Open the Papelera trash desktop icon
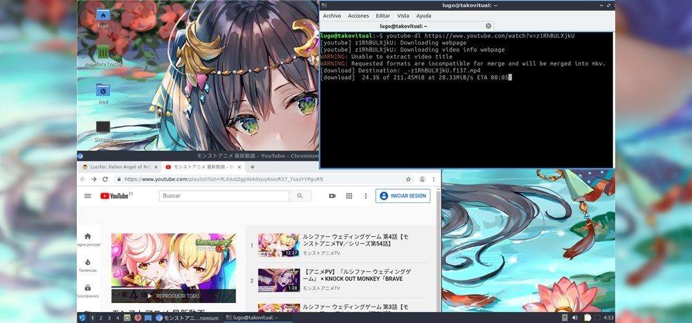The width and height of the screenshot is (692, 323). click(x=103, y=55)
